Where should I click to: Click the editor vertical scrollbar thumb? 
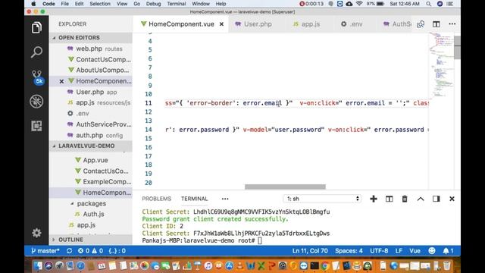tap(457, 47)
